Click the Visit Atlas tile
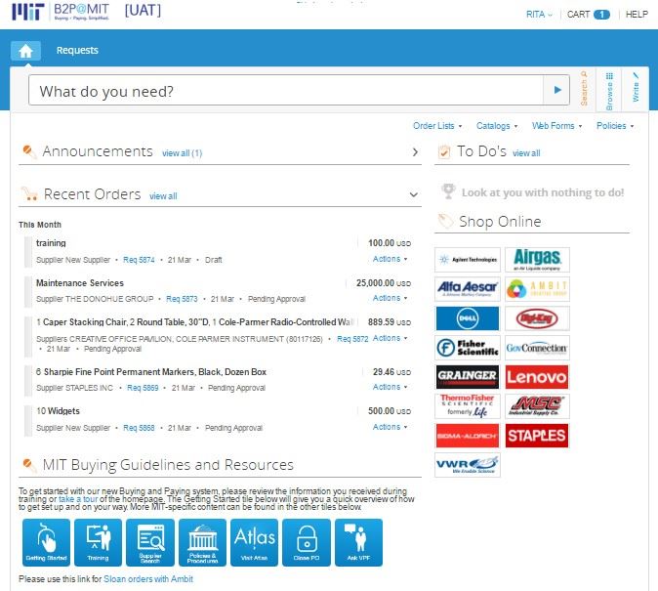 tap(255, 542)
